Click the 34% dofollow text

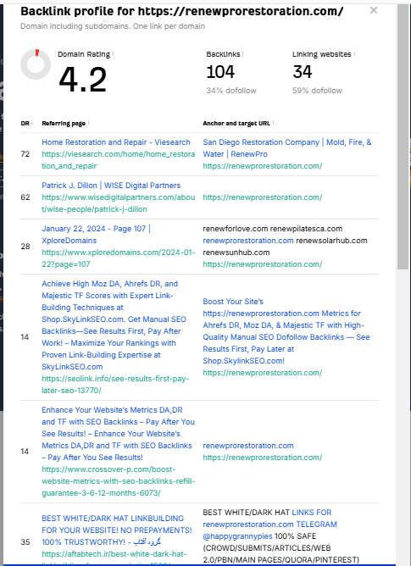(x=231, y=91)
